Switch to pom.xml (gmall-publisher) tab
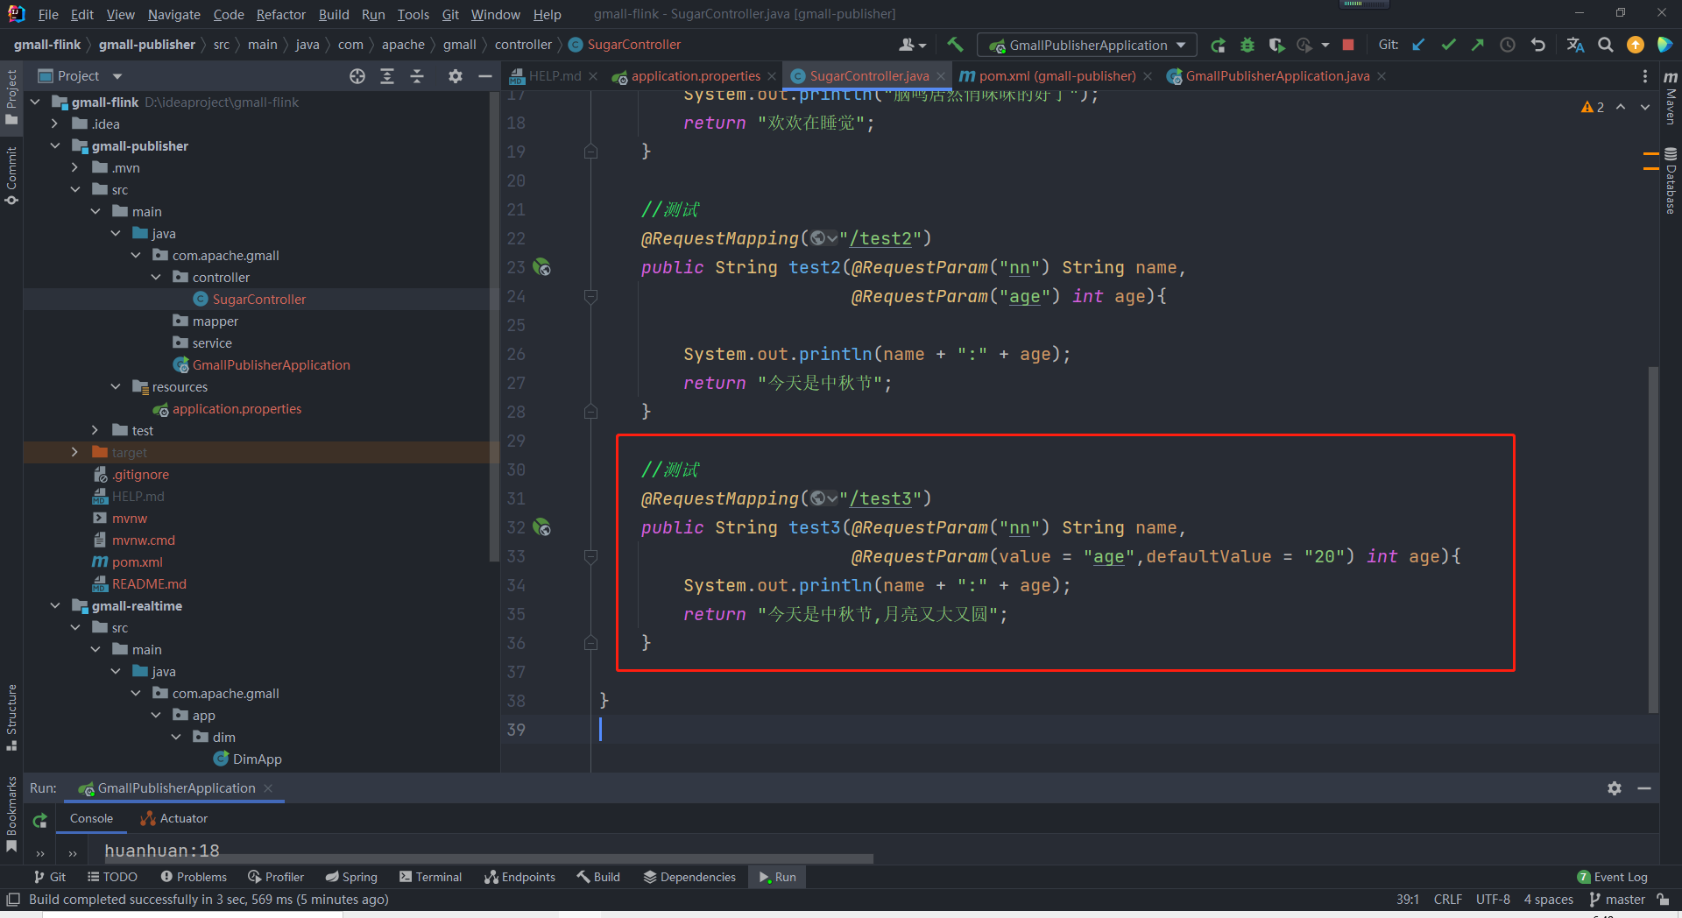This screenshot has width=1682, height=918. (x=1057, y=76)
